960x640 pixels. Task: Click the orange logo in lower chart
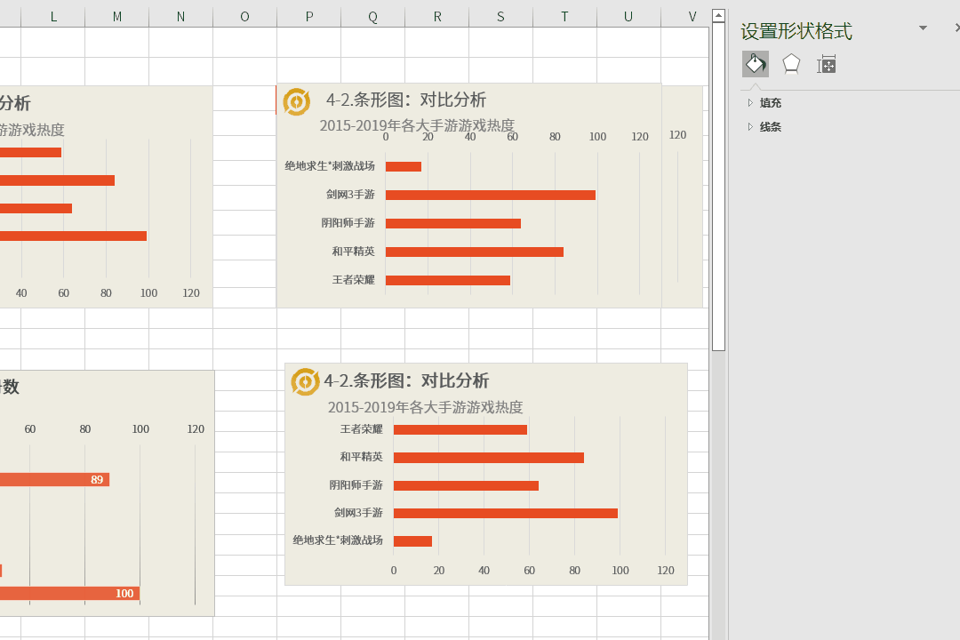click(x=305, y=382)
